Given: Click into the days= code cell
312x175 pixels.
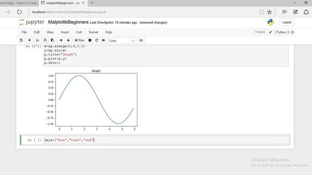Looking at the screenshot, I should 166,140.
